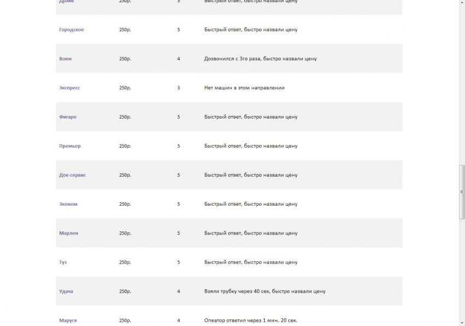Image resolution: width=465 pixels, height=326 pixels.
Task: Click the Удача comment about 40 sec
Action: pos(265,292)
